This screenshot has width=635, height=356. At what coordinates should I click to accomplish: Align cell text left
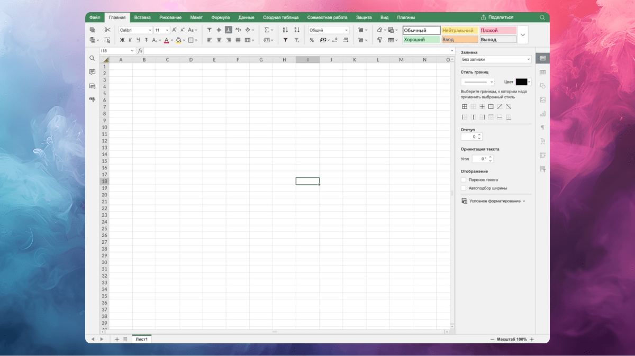[x=210, y=40]
